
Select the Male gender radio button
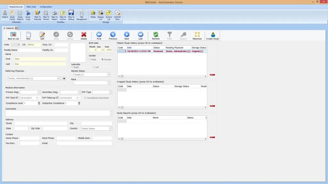[90, 59]
